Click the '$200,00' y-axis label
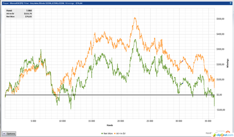234x137 pixels. (x=220, y=64)
